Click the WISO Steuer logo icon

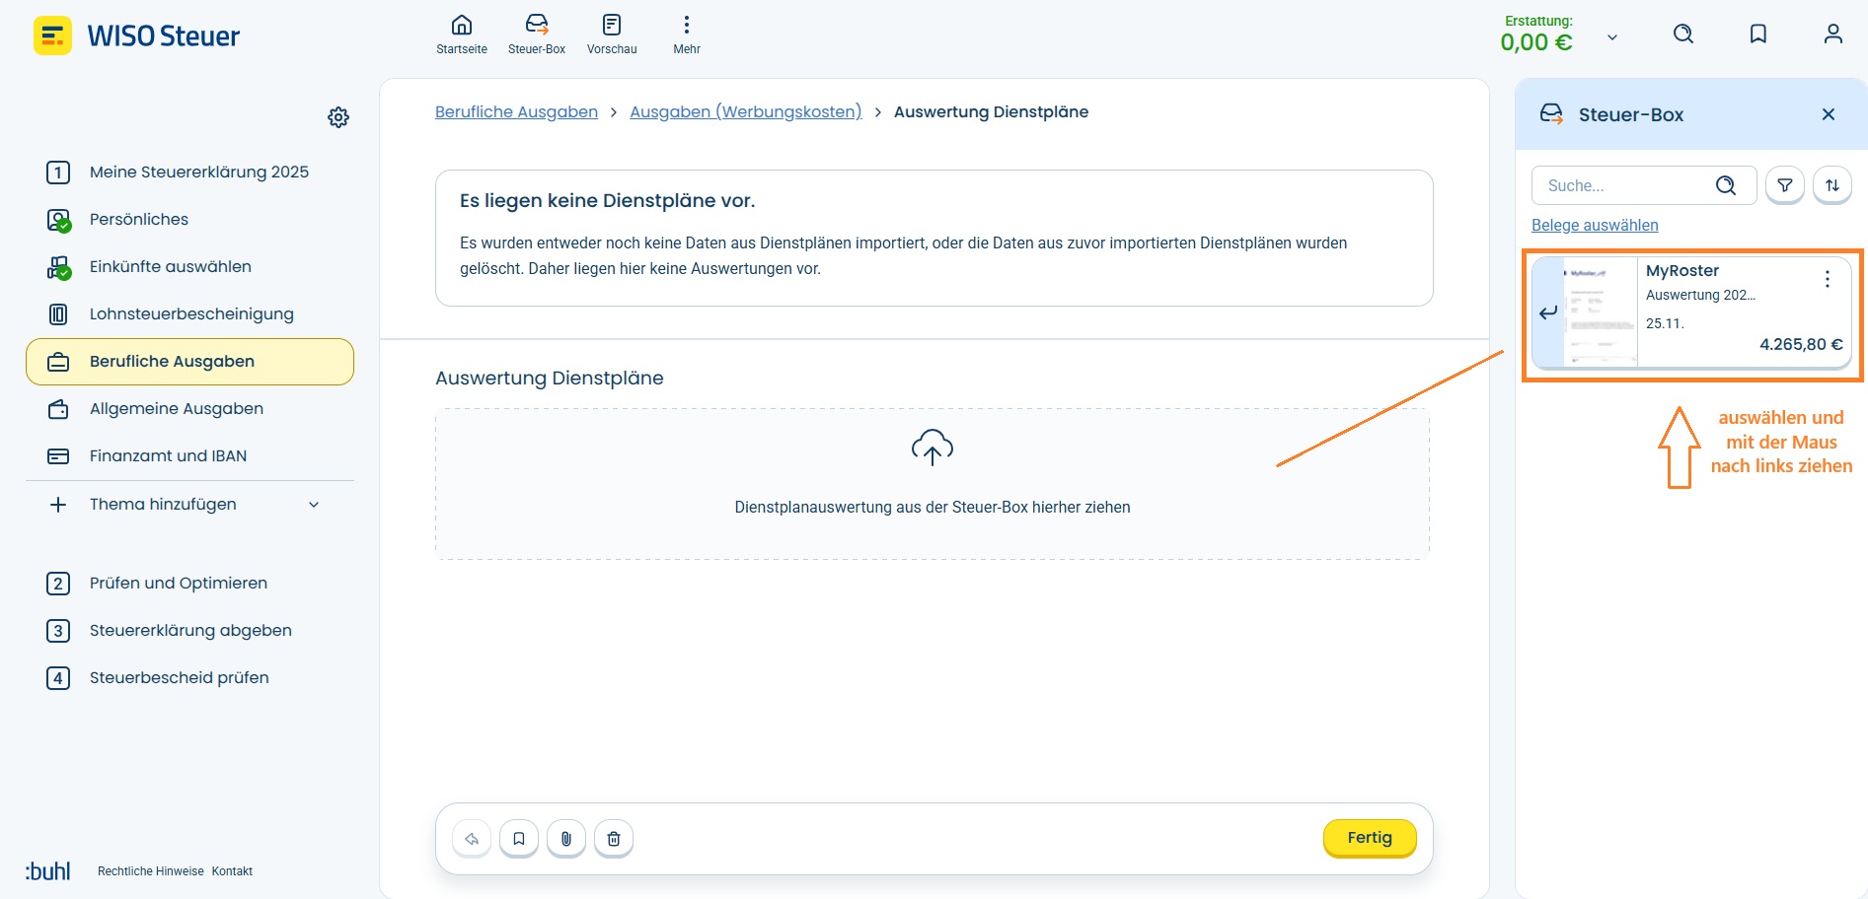52,35
